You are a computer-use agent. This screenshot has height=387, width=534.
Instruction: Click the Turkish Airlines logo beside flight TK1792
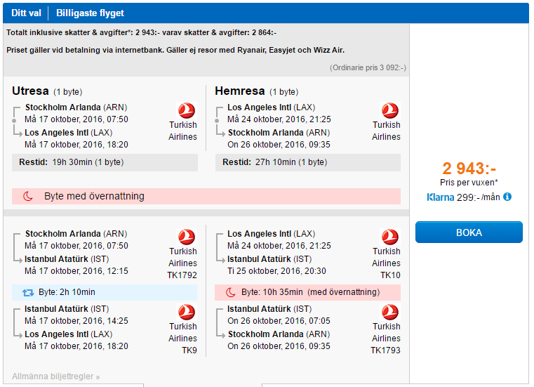point(187,237)
